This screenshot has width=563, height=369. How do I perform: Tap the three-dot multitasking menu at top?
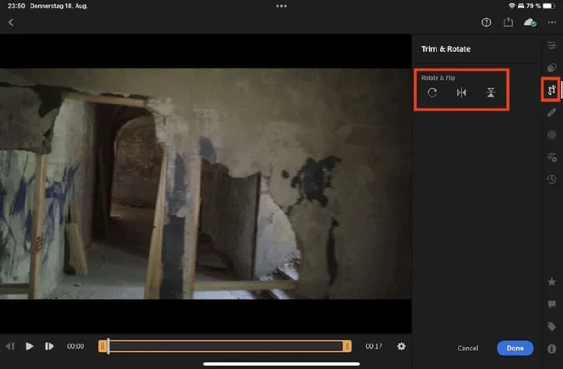pos(281,6)
